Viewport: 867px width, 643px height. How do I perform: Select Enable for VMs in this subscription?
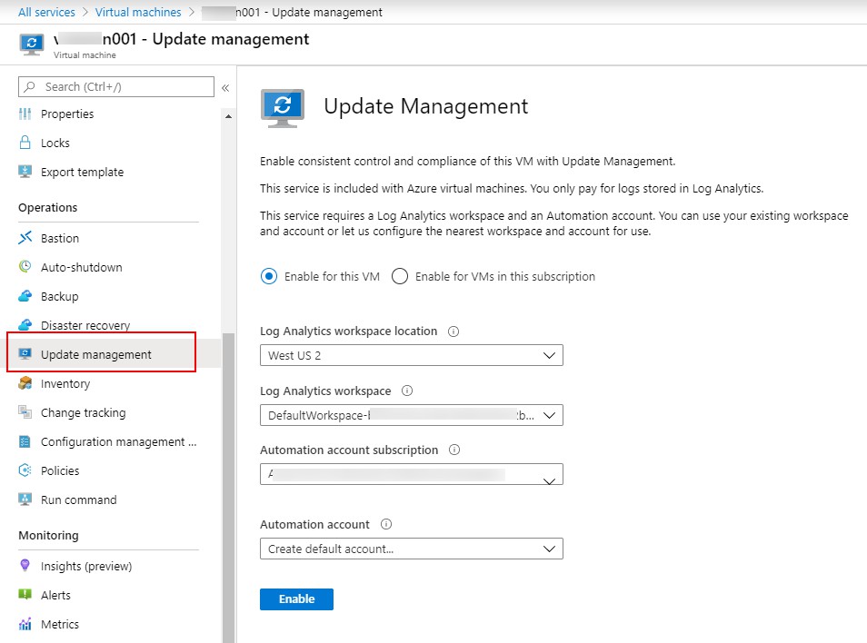coord(400,276)
